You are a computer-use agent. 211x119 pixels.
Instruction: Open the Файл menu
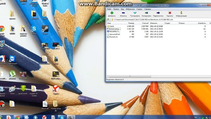coord(109,9)
